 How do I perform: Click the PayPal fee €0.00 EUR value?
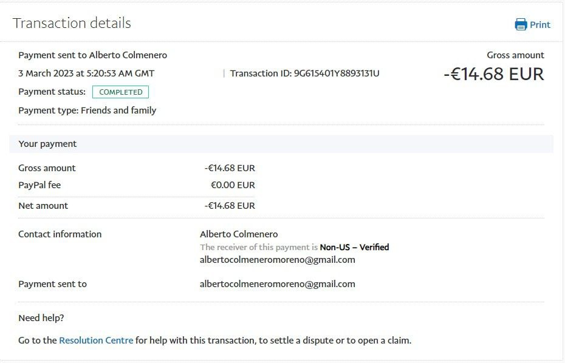(233, 185)
